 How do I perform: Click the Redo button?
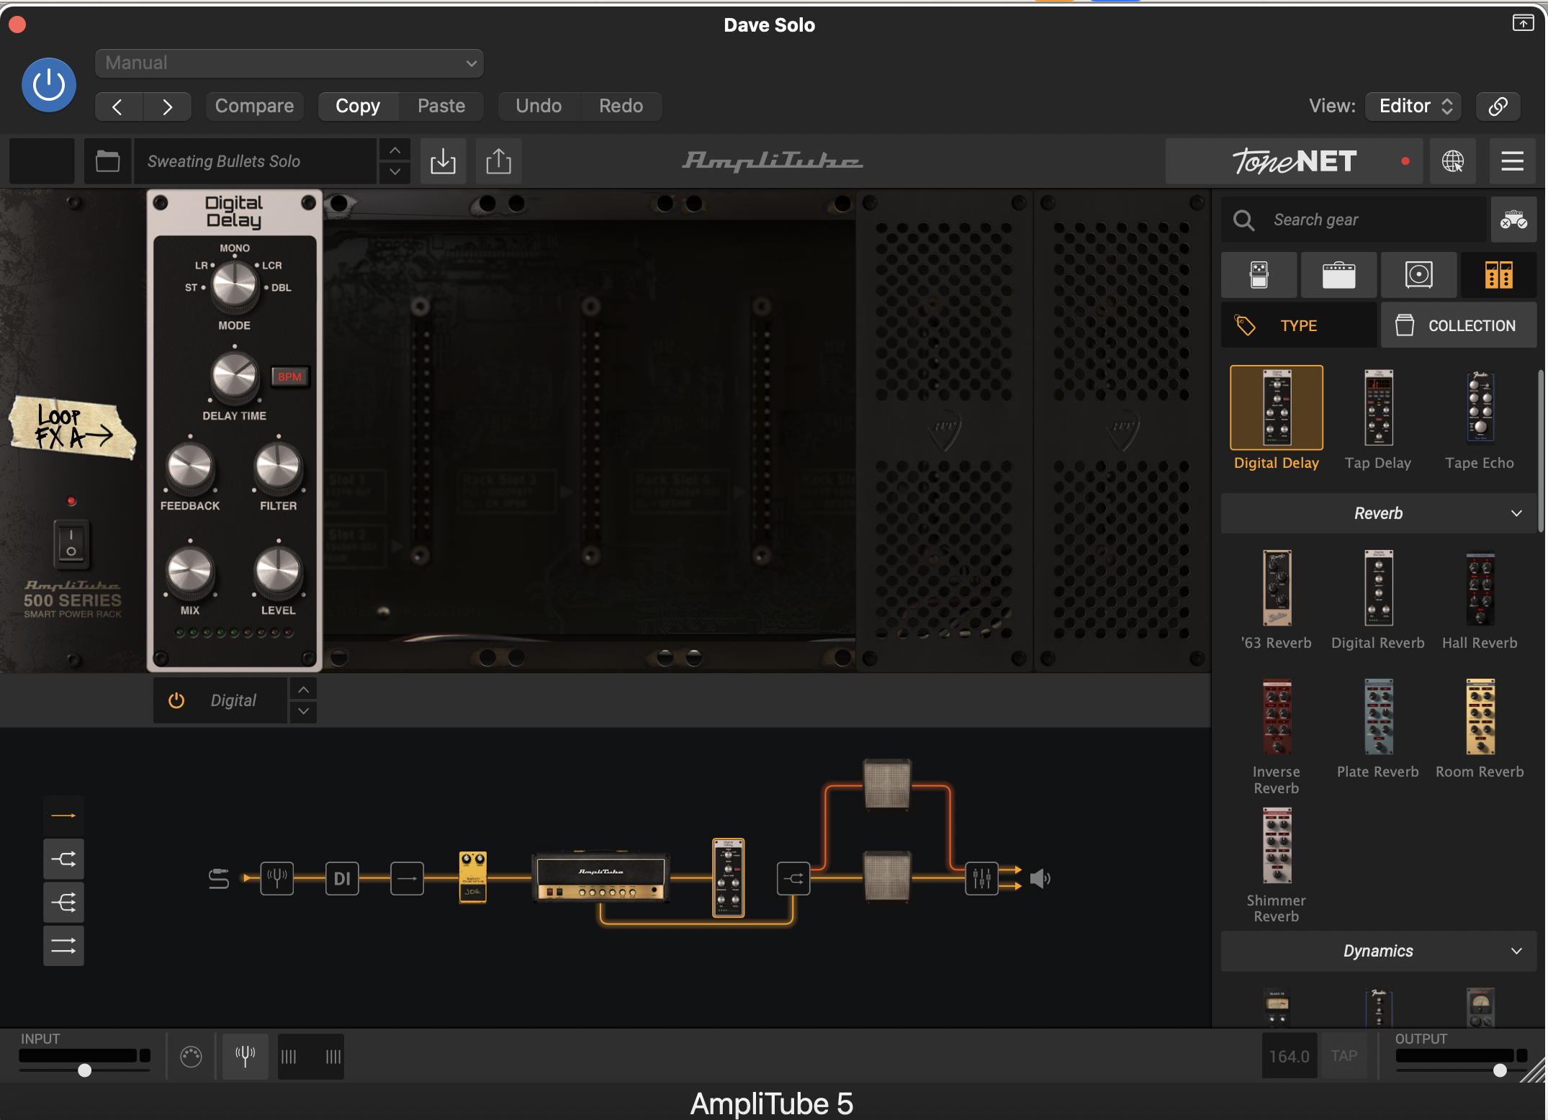[x=621, y=107]
